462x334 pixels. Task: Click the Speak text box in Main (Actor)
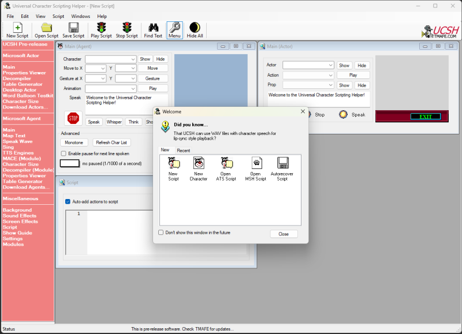pos(319,99)
